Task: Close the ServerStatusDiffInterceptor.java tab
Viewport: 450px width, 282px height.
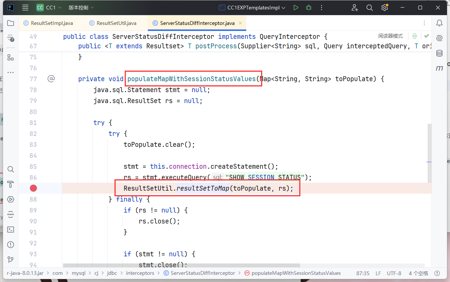Action: point(240,23)
